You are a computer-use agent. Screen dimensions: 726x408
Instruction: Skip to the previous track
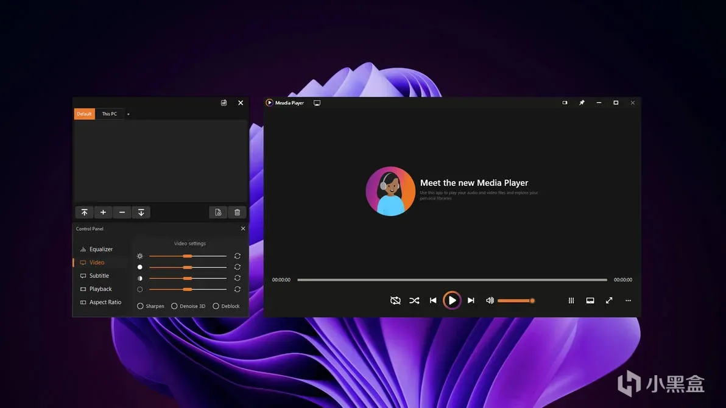[433, 301]
